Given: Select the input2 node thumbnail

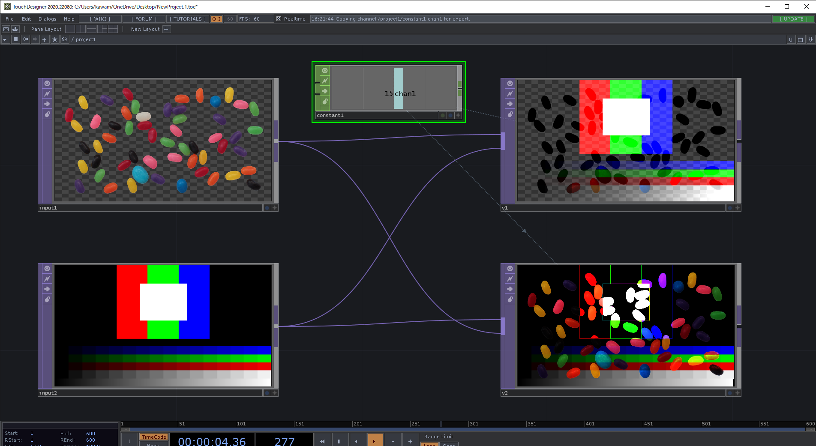Looking at the screenshot, I should tap(163, 326).
